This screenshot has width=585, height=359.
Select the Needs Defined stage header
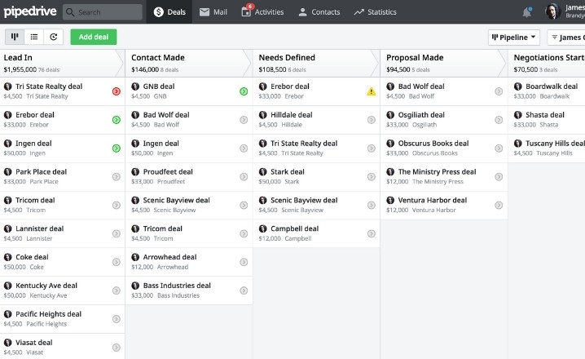pos(316,63)
